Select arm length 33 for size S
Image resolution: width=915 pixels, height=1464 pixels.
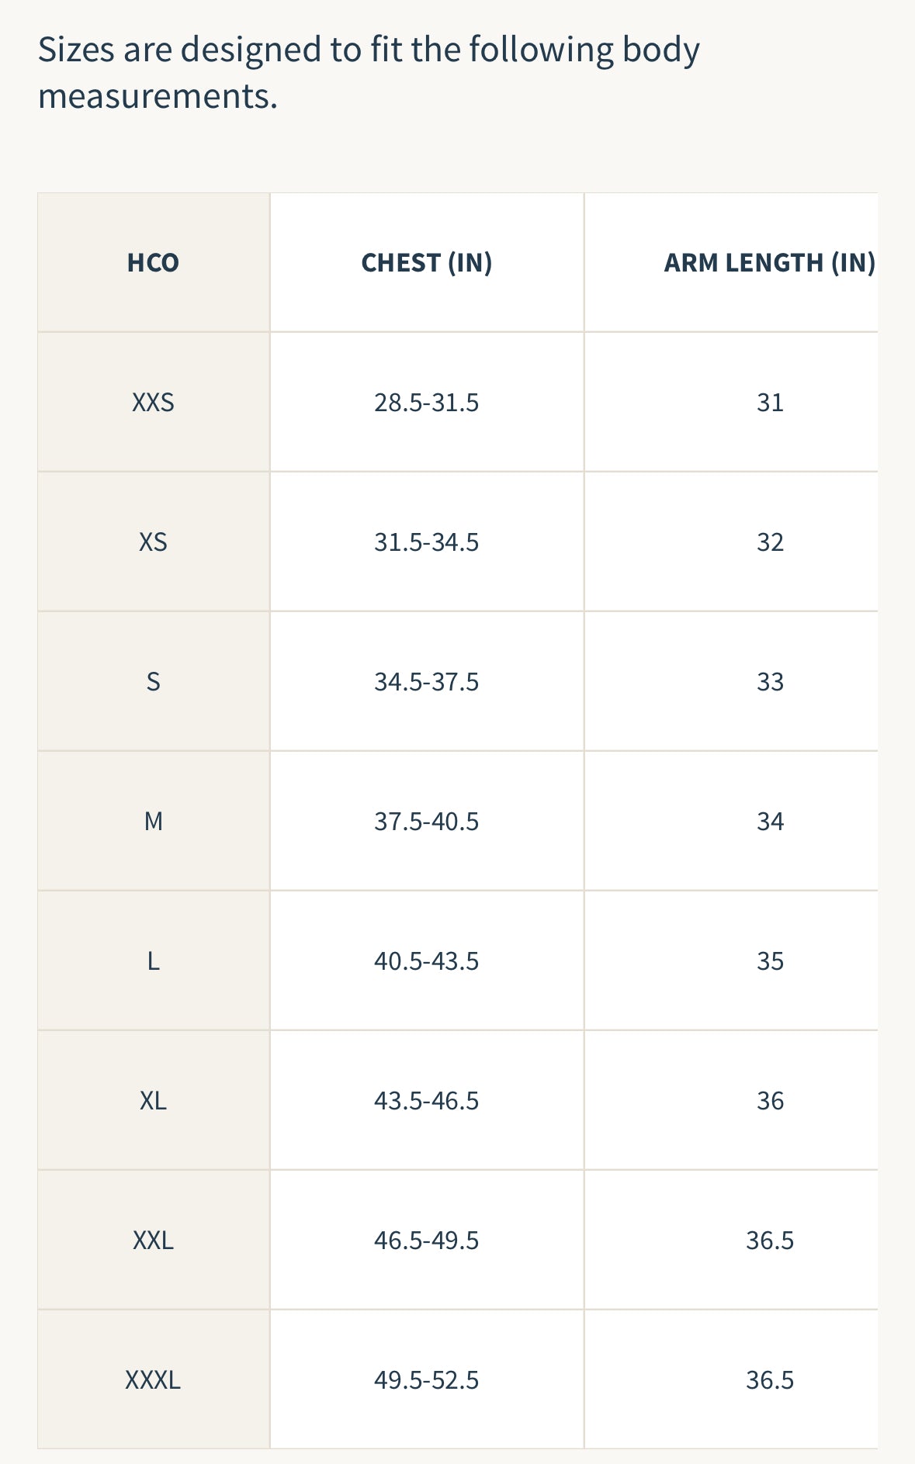(x=770, y=682)
